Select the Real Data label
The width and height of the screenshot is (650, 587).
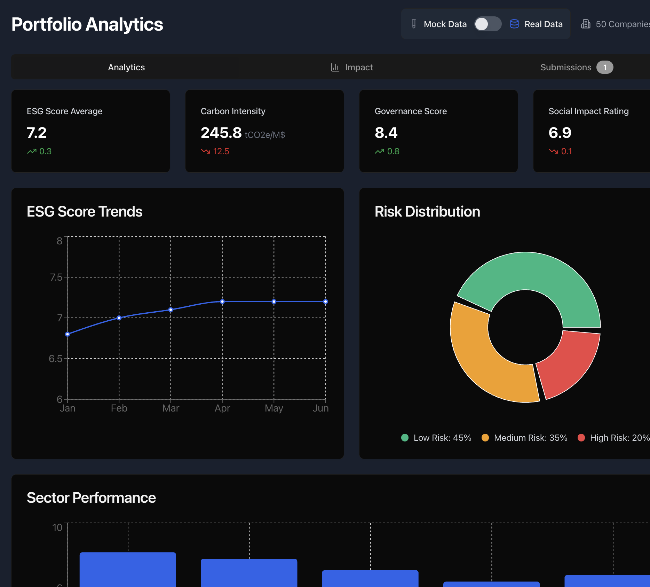pos(543,24)
